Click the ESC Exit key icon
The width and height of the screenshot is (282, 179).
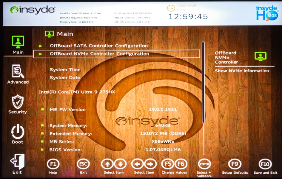click(x=83, y=164)
